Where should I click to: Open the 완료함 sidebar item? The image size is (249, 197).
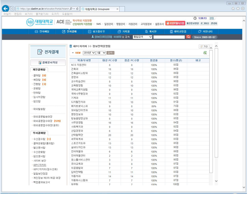pyautogui.click(x=37, y=88)
